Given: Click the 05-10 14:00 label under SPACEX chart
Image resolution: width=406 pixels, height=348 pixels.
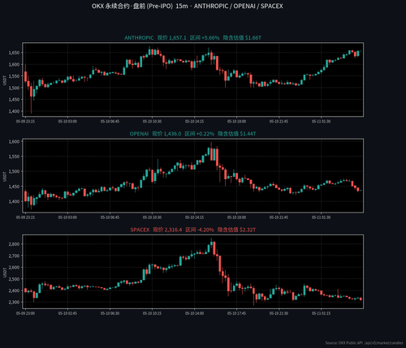Looking at the screenshot, I should point(195,313).
